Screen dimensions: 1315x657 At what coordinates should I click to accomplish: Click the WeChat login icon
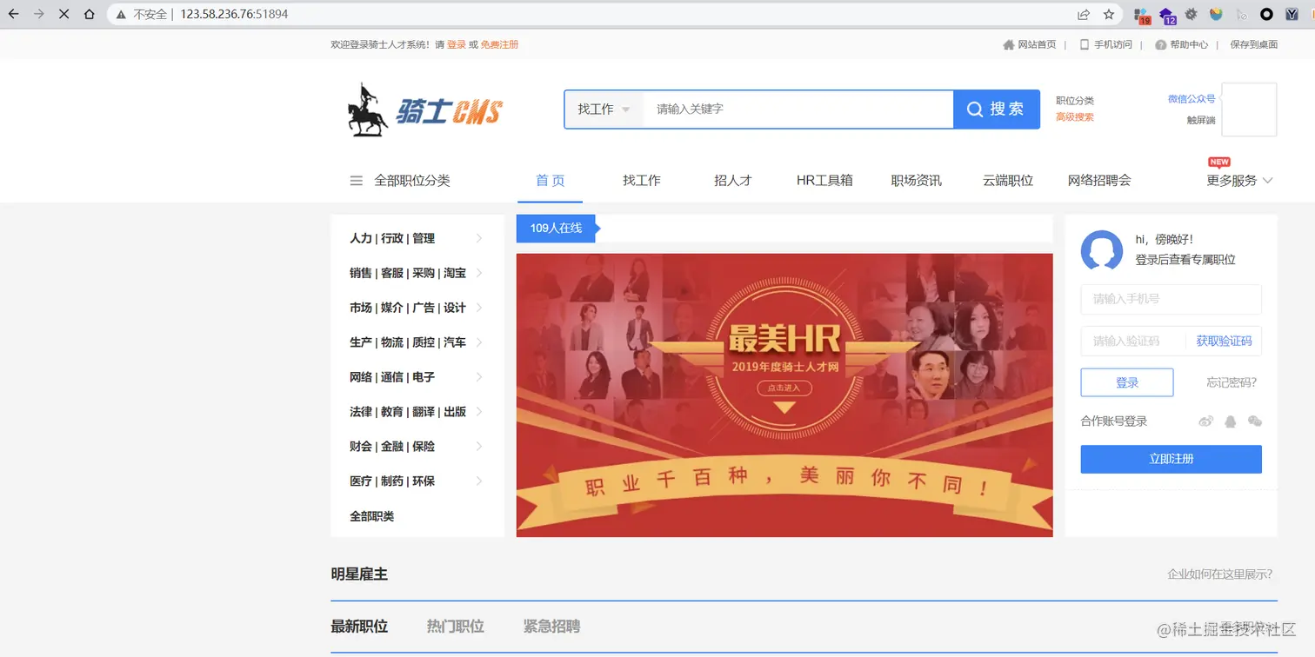pyautogui.click(x=1255, y=421)
